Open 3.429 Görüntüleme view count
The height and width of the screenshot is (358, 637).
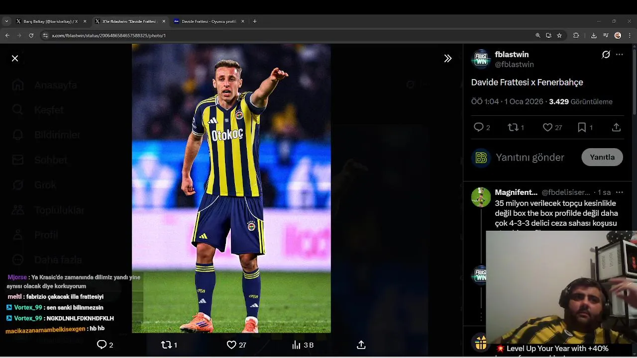pyautogui.click(x=581, y=101)
